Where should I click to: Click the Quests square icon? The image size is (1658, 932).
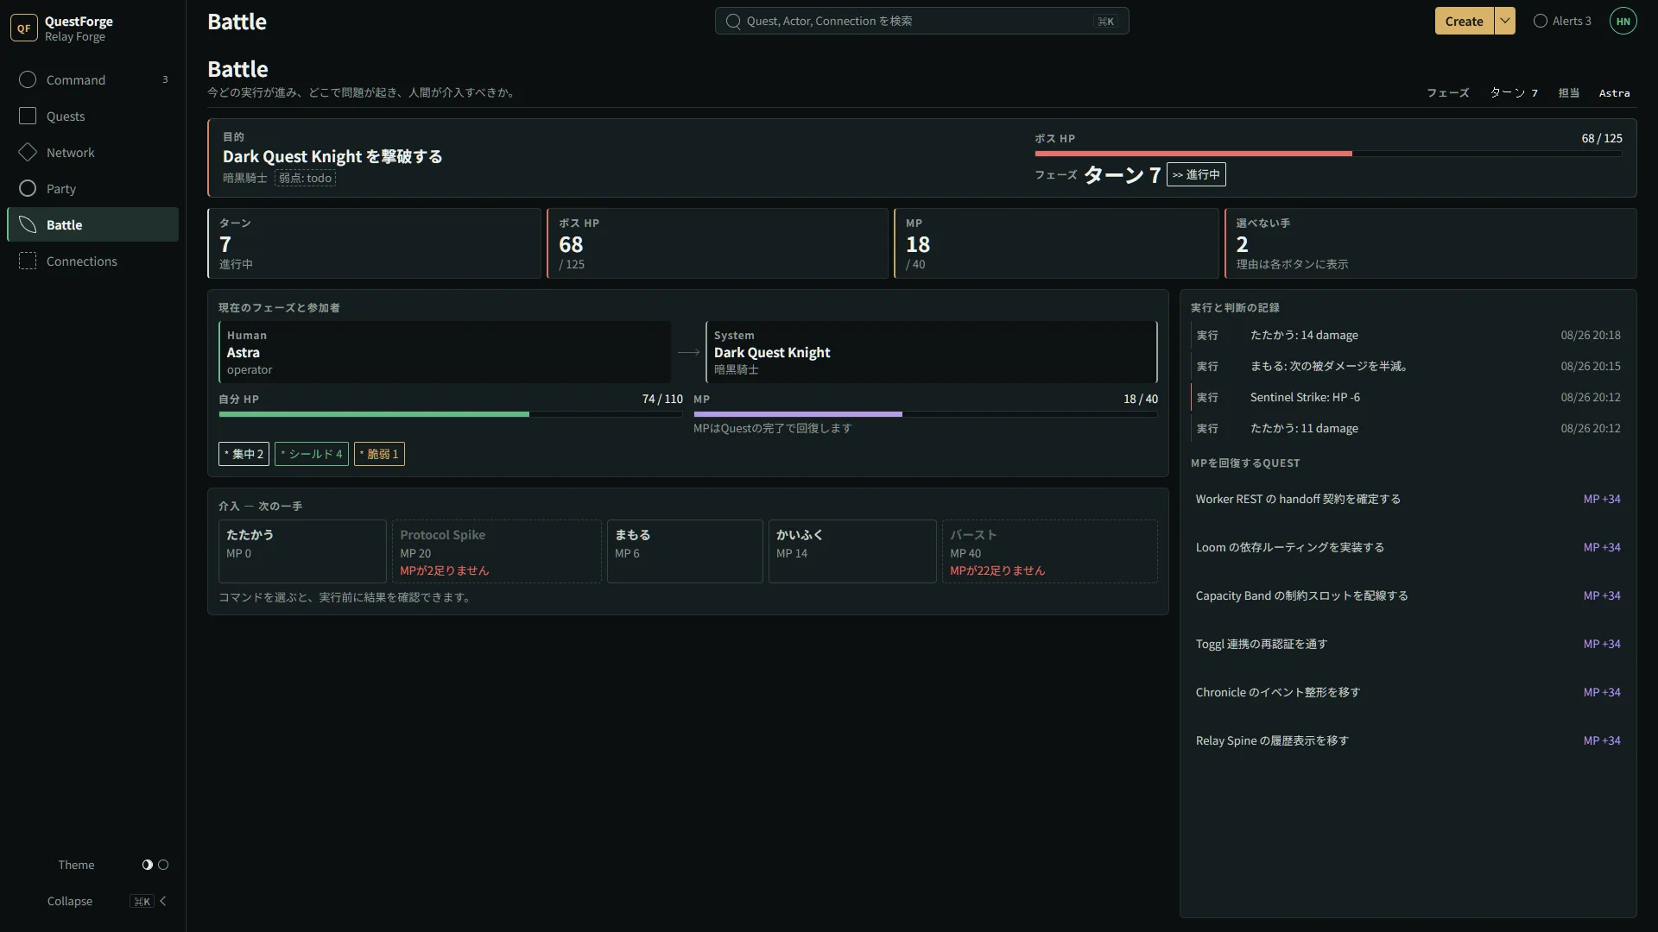click(28, 116)
